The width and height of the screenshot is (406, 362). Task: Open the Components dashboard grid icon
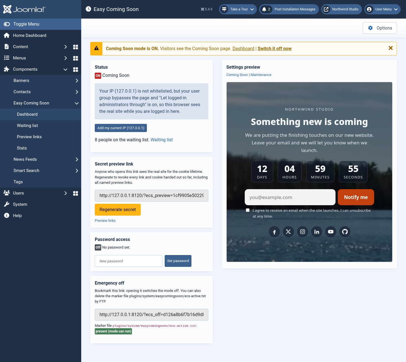76,69
